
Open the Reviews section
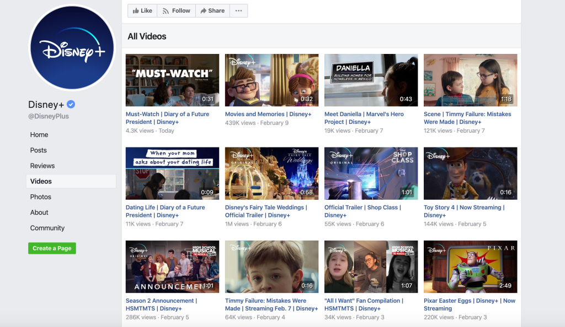[x=42, y=166]
